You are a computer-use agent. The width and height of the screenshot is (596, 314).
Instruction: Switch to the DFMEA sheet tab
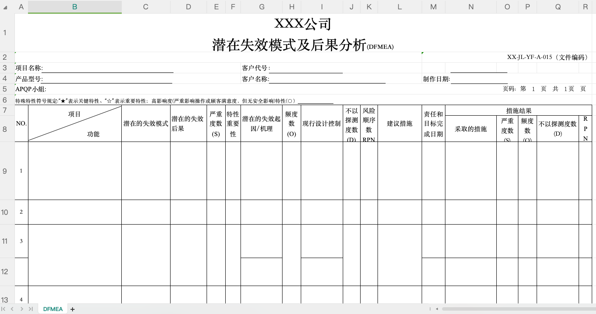pyautogui.click(x=53, y=309)
